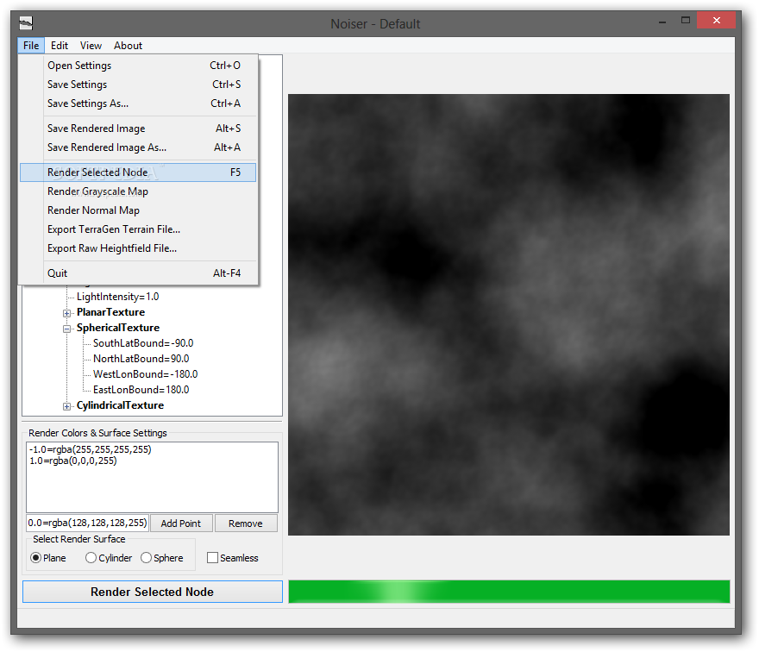This screenshot has width=759, height=652.
Task: Open the Edit menu
Action: [59, 46]
